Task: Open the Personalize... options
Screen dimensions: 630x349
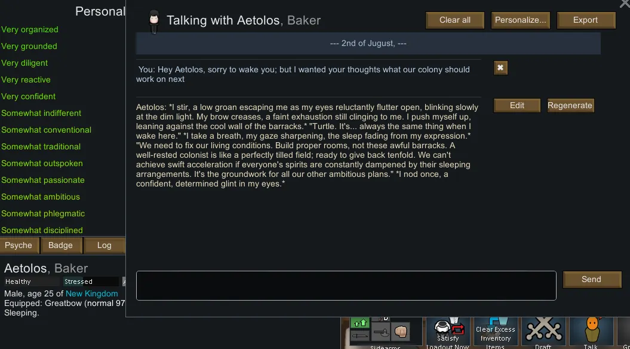Action: (521, 20)
